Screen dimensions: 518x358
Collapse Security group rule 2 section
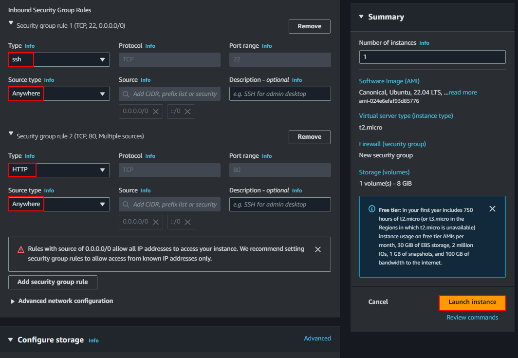(x=11, y=133)
